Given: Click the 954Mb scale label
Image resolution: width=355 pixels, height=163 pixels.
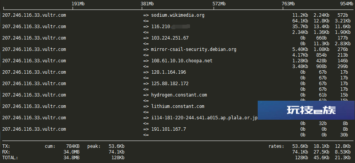Looking at the screenshot, I should (x=347, y=4).
